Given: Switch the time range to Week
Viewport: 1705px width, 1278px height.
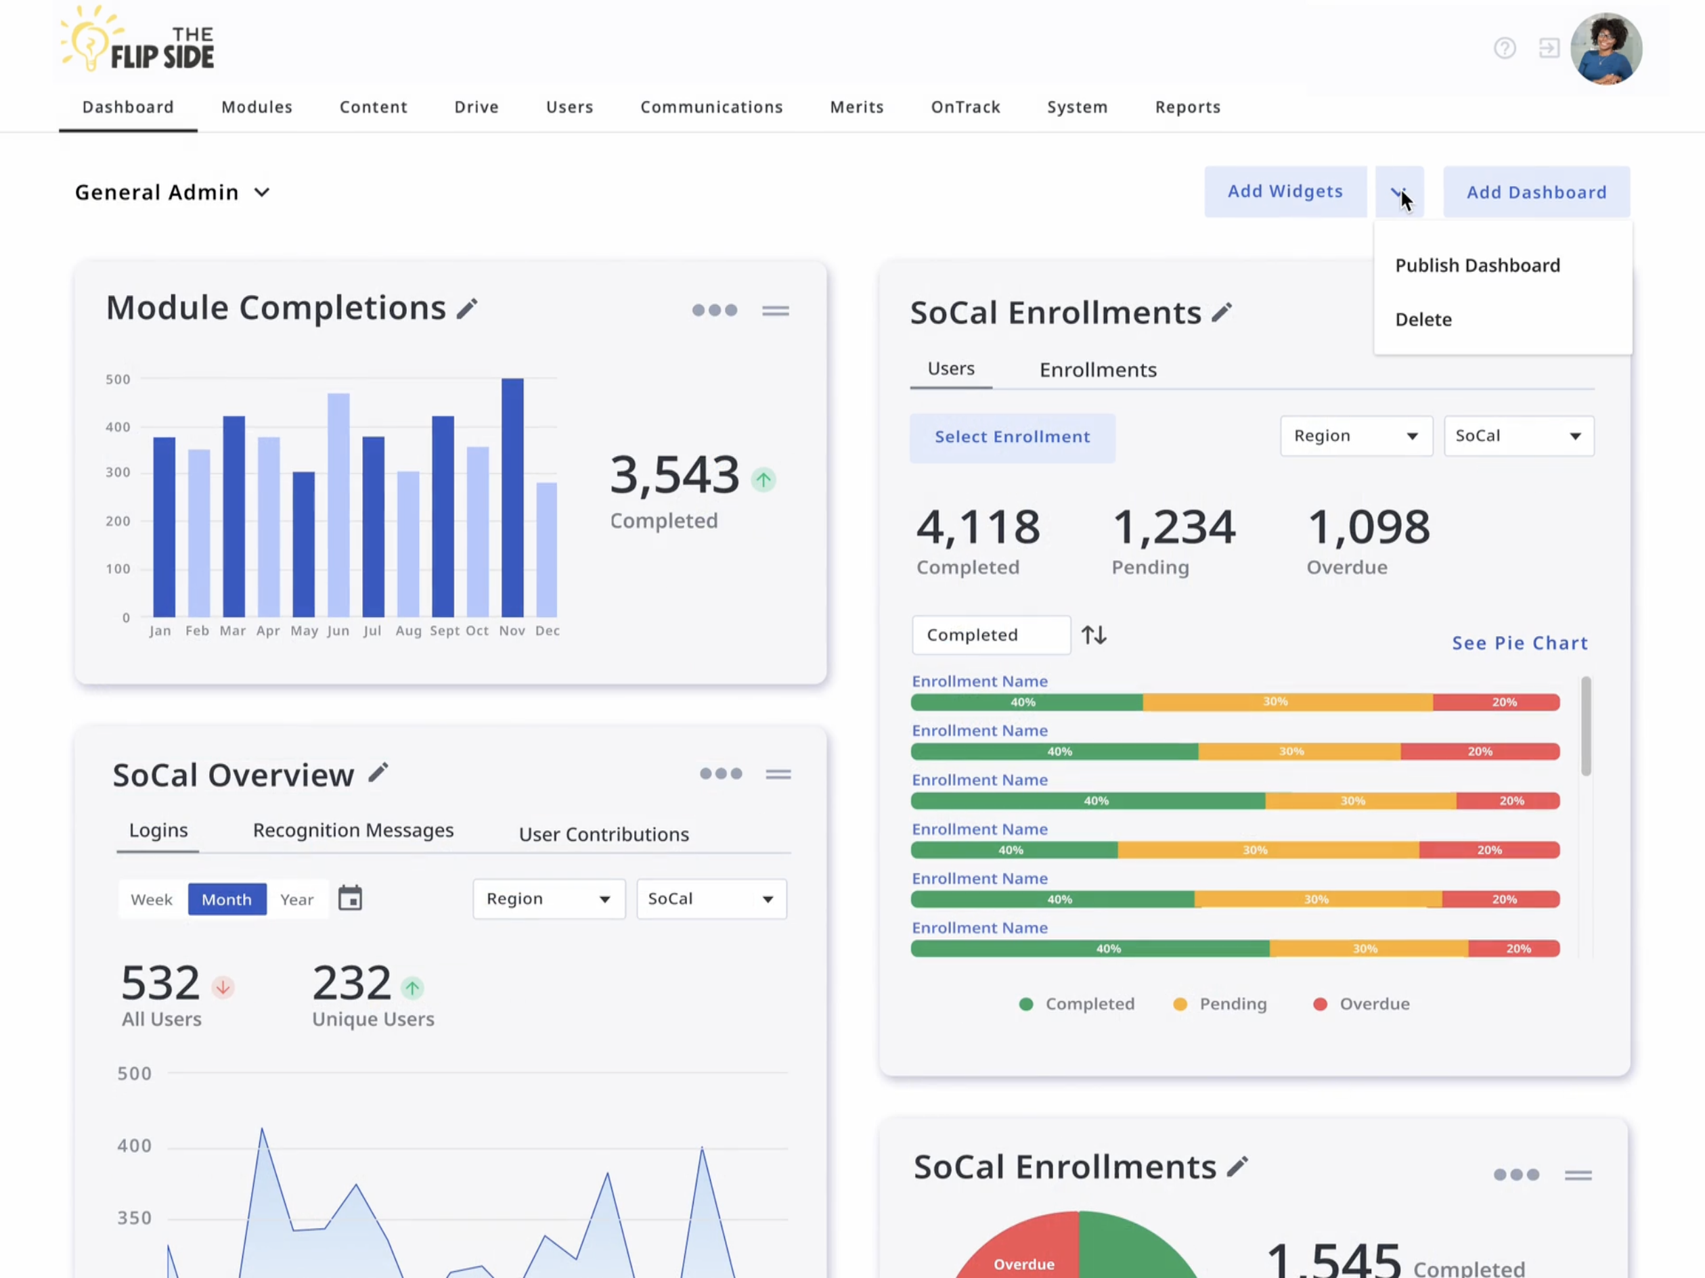Looking at the screenshot, I should (152, 899).
